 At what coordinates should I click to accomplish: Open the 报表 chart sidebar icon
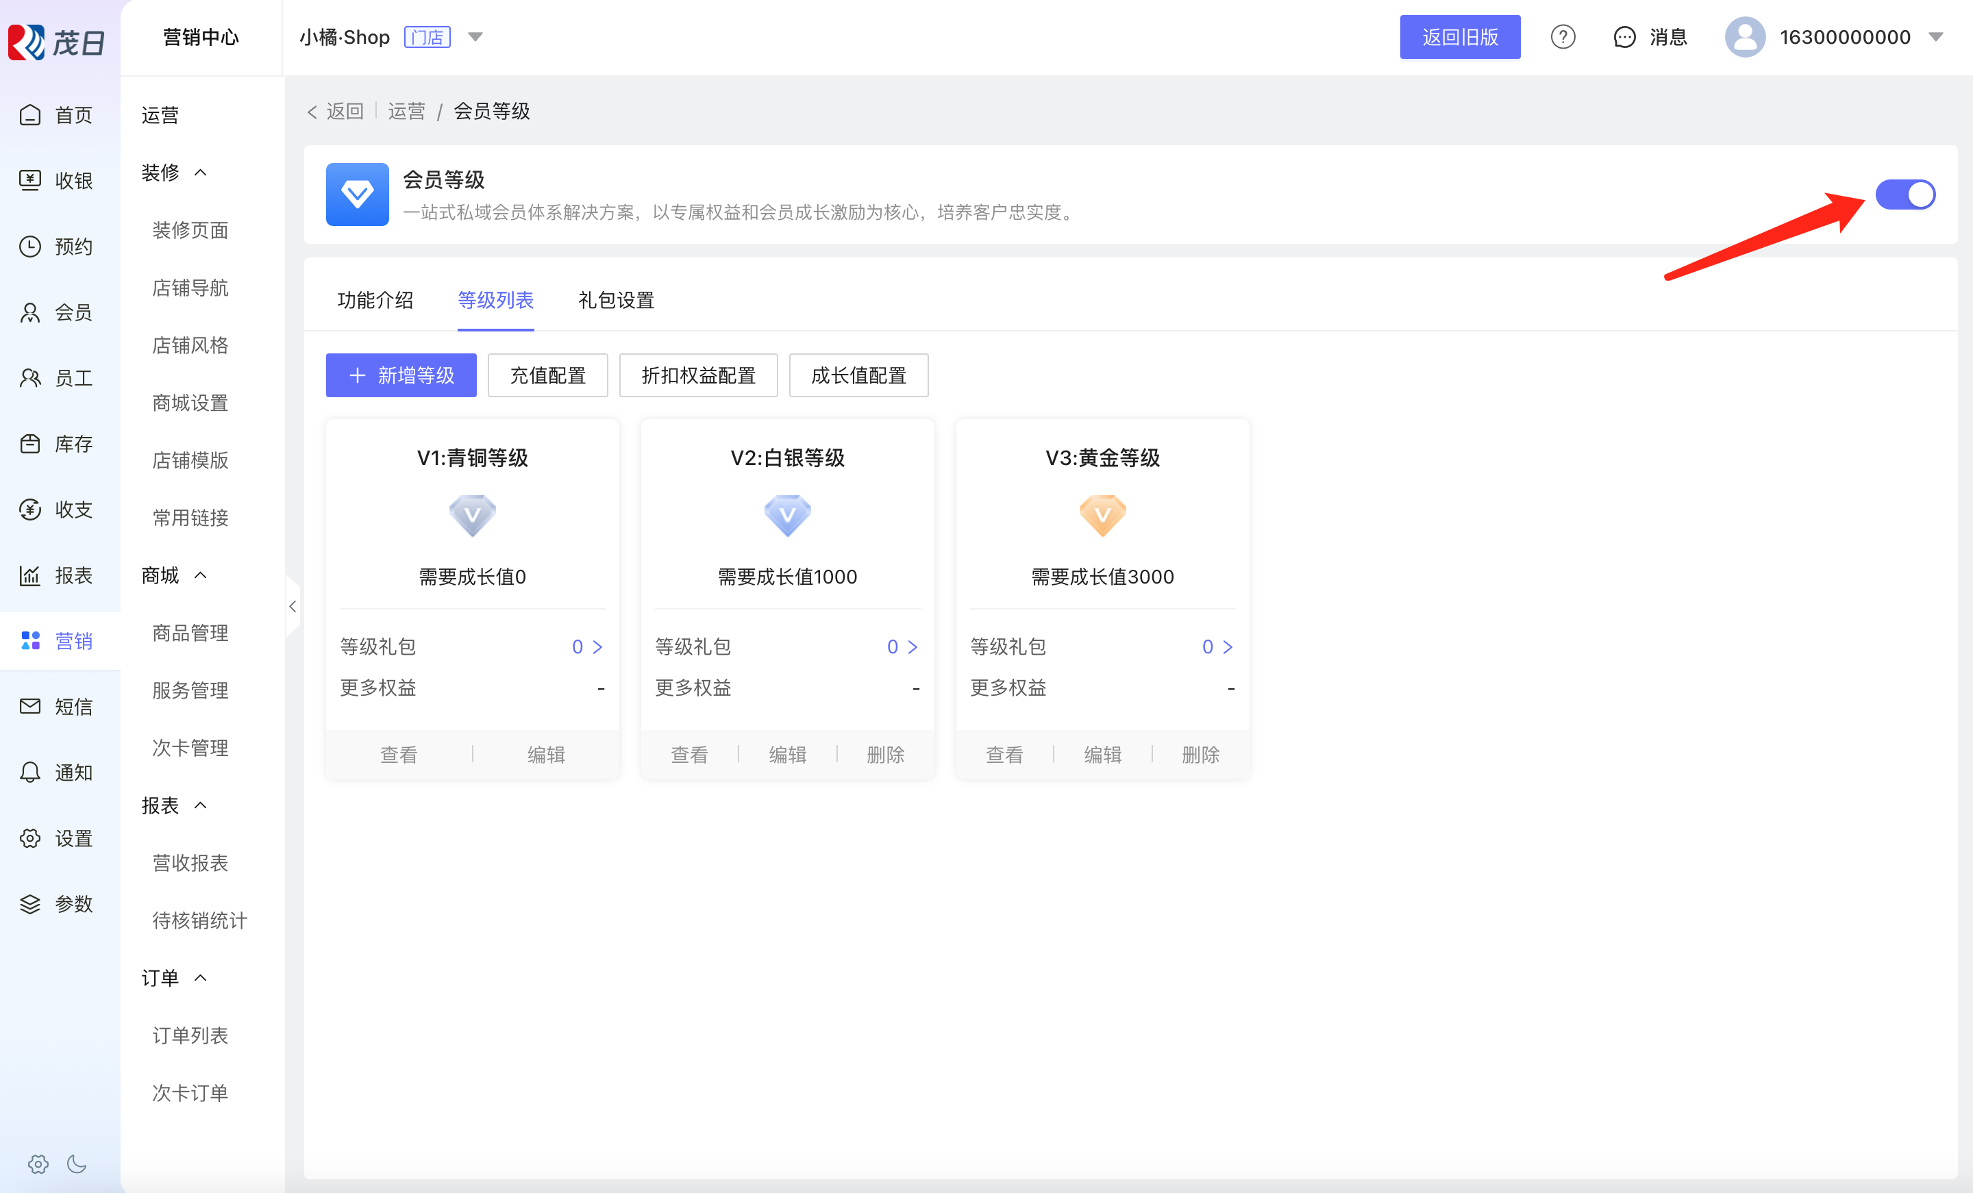(30, 575)
